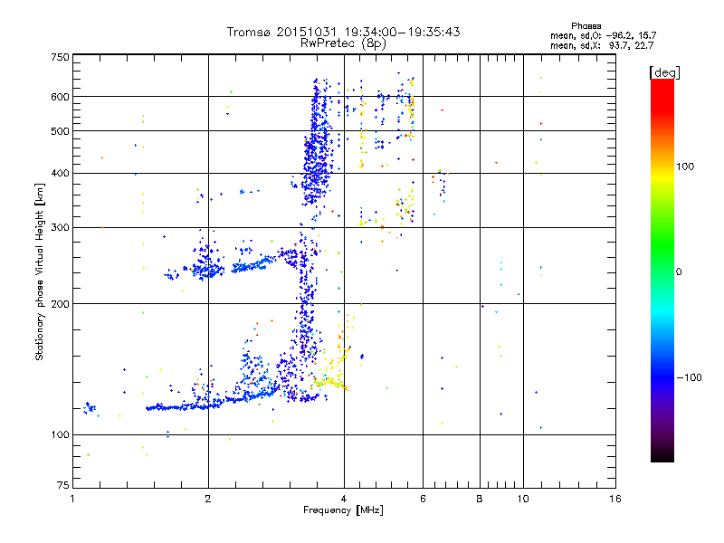The height and width of the screenshot is (543, 724).
Task: Click the 'Phases' header text
Action: 586,26
